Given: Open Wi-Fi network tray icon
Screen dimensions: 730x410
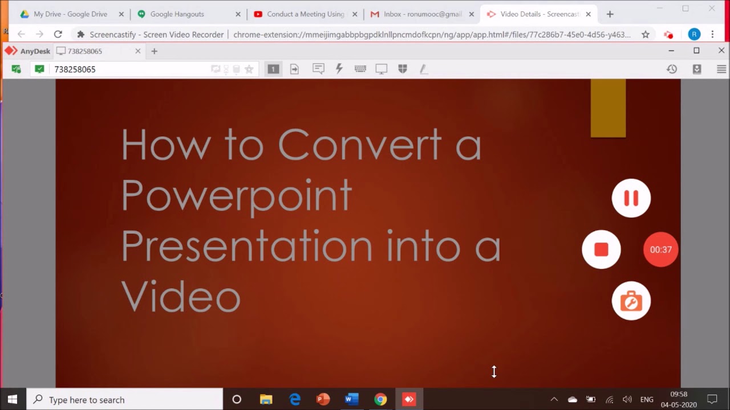Looking at the screenshot, I should point(609,400).
